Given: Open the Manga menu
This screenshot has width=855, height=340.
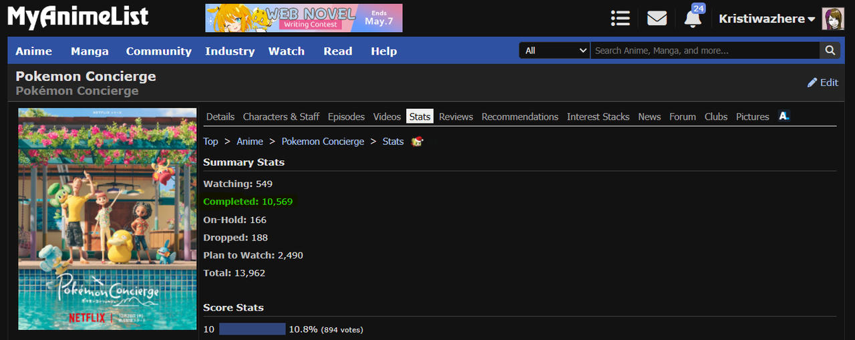Looking at the screenshot, I should pos(90,51).
